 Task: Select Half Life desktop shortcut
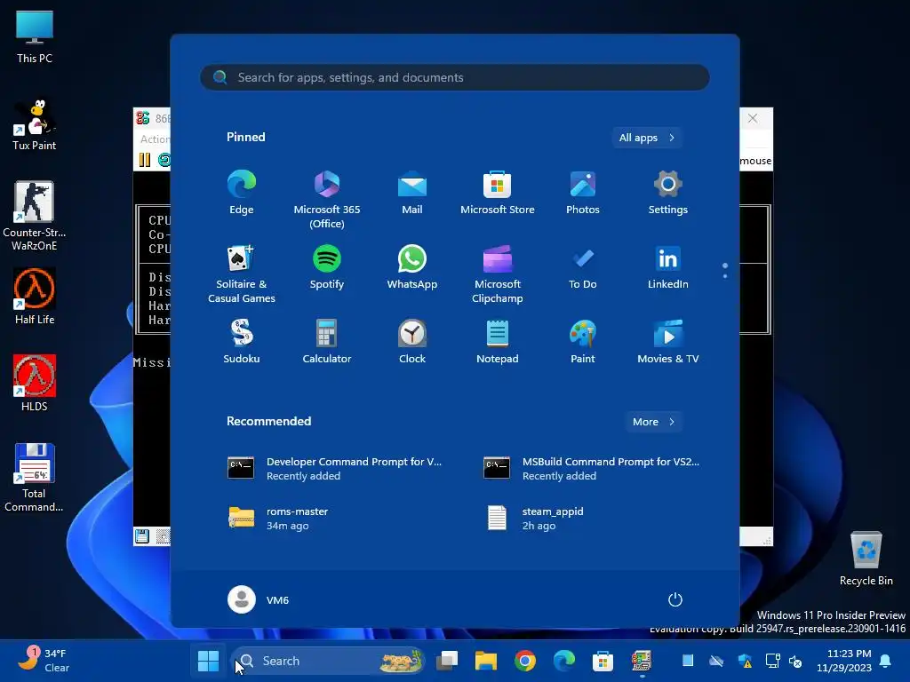35,296
